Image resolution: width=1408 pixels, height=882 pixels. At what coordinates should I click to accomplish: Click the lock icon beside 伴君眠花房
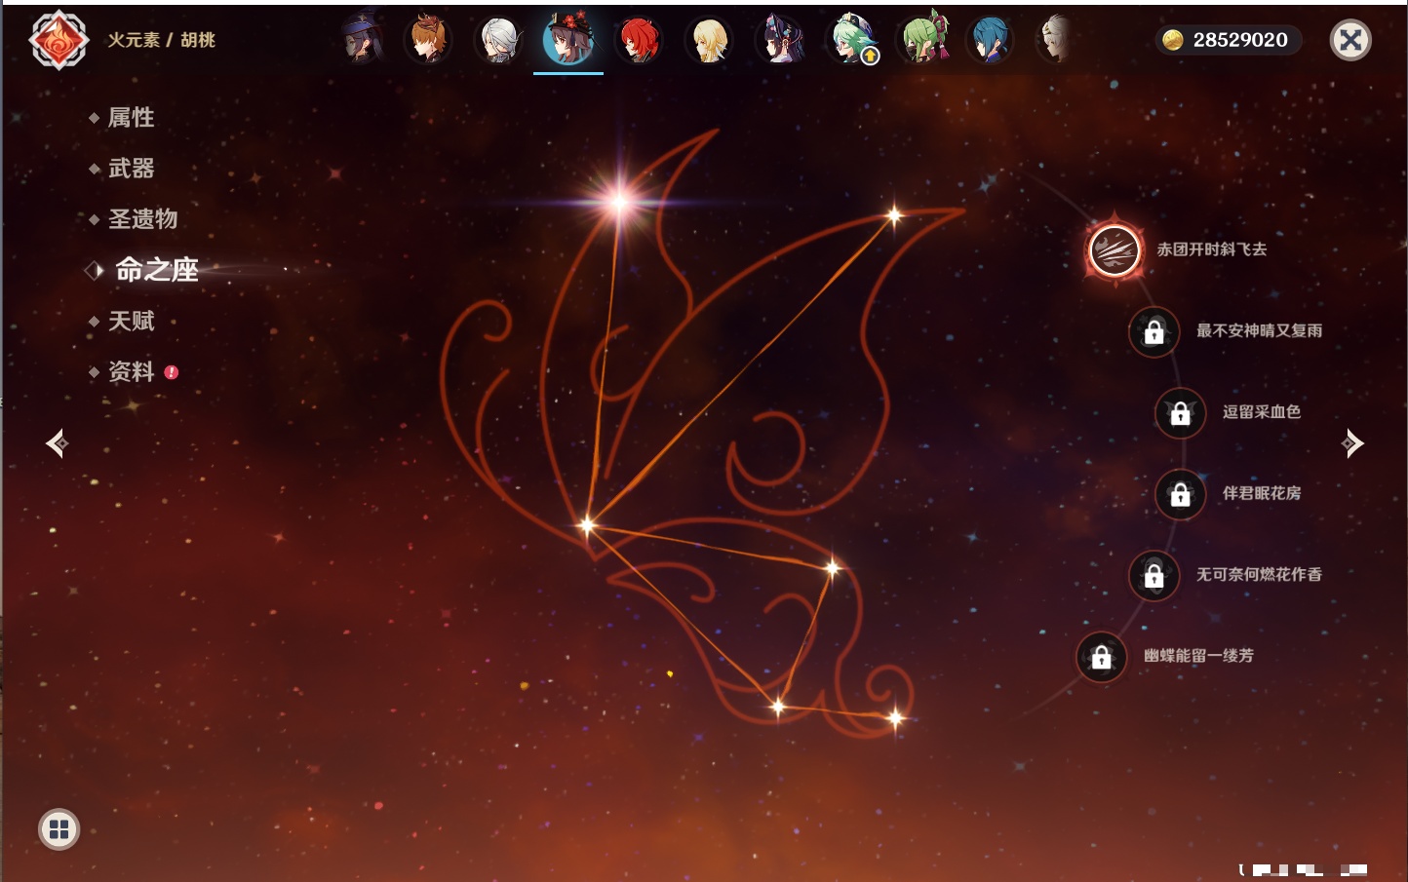1180,494
